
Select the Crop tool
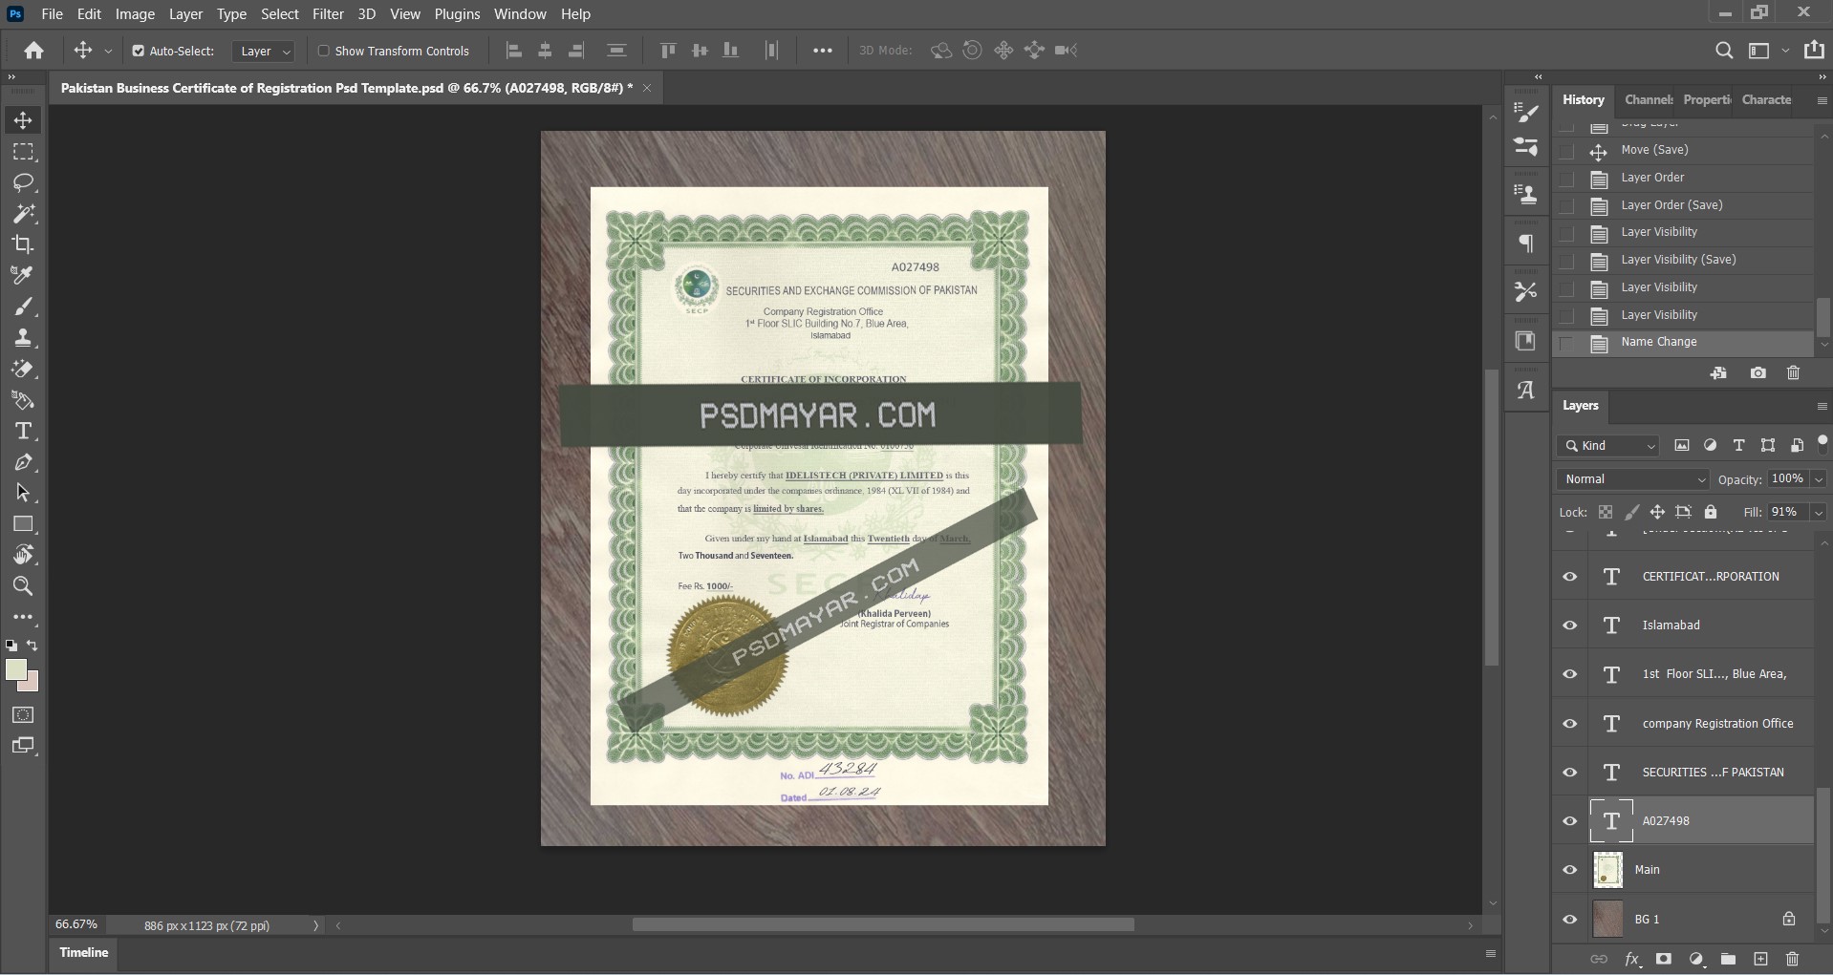click(23, 244)
